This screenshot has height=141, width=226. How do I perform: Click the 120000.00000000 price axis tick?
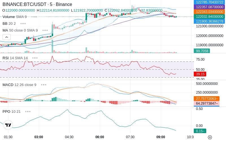point(210,36)
